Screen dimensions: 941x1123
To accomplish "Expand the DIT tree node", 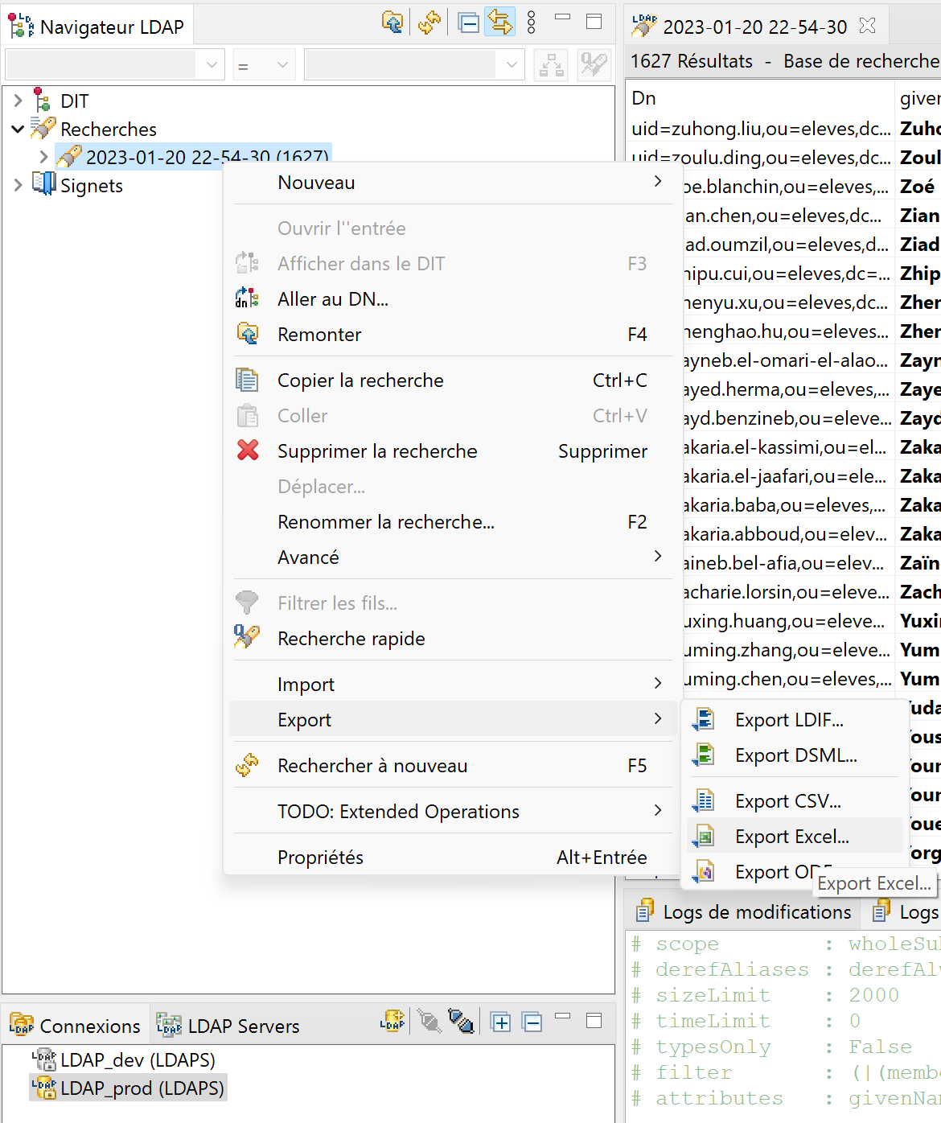I will tap(18, 101).
